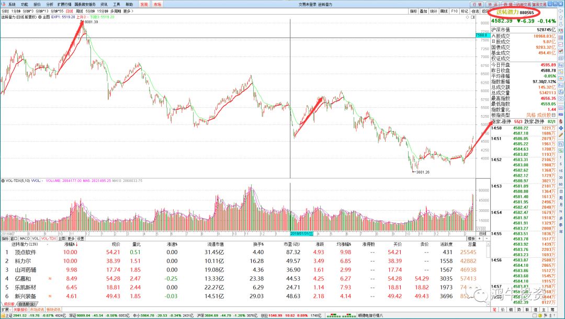Image resolution: width=565 pixels, height=319 pixels.
Task: Click the app logo icon at top-left
Action: [x=4, y=4]
